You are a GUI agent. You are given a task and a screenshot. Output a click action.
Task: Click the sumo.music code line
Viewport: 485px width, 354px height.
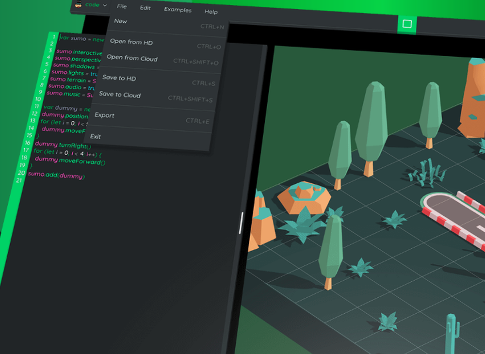pyautogui.click(x=70, y=94)
